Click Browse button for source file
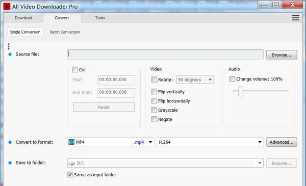Viewport: 306px width, 186px height. [x=282, y=55]
